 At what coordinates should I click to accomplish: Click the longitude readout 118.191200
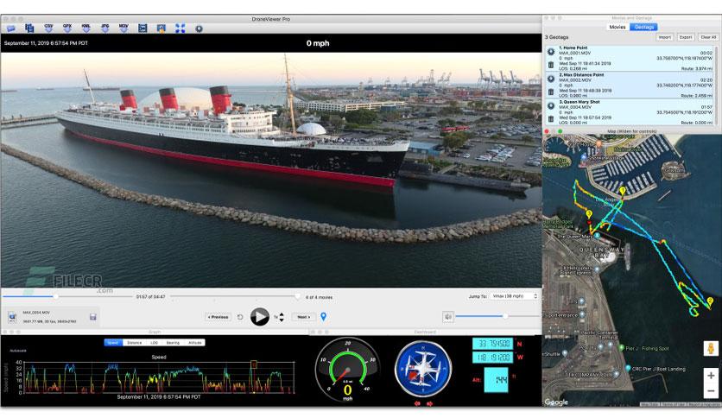(492, 358)
